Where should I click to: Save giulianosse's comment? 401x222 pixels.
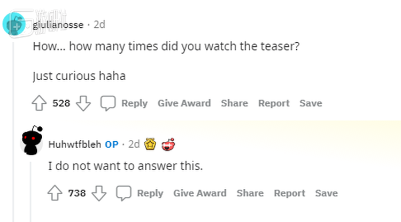tap(310, 103)
